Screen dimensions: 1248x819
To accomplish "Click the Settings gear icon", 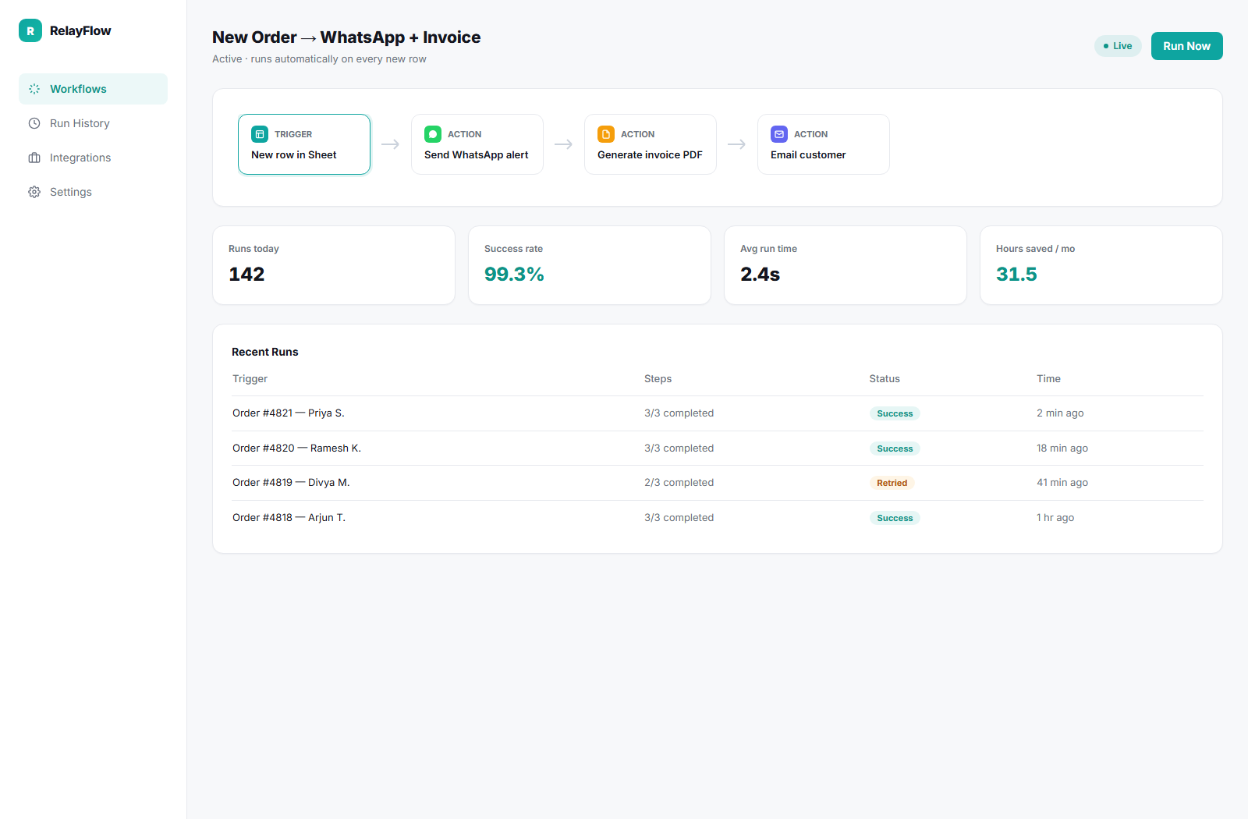I will [x=34, y=192].
